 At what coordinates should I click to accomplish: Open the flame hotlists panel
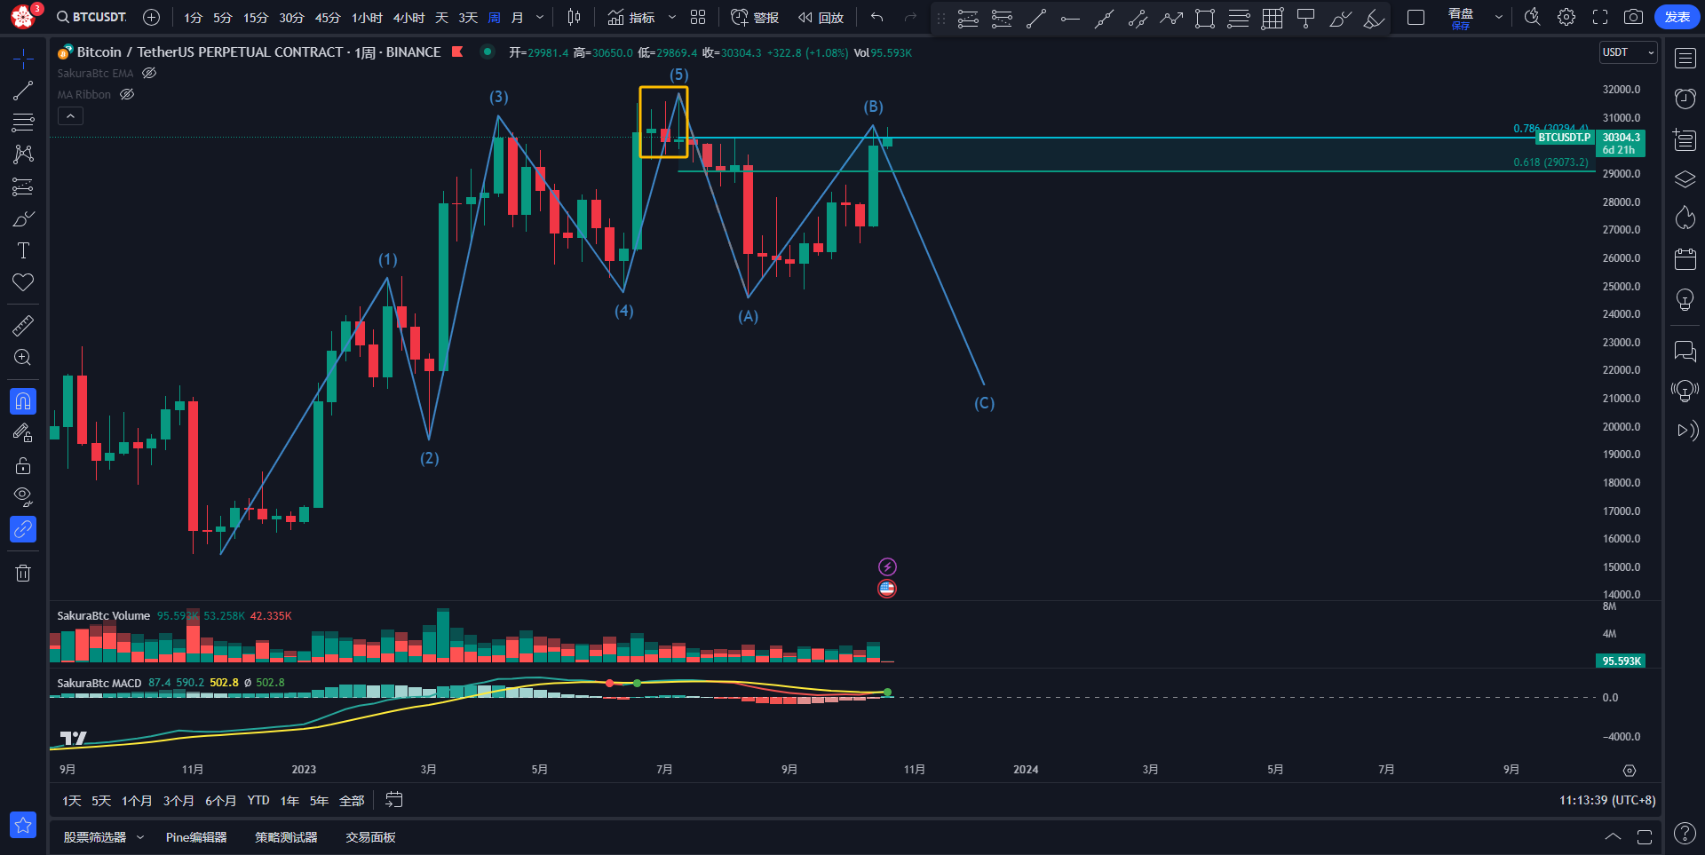pos(1685,218)
